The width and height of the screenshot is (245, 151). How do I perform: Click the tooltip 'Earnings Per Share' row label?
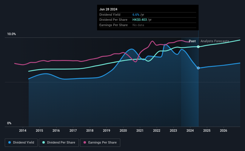click(x=113, y=25)
